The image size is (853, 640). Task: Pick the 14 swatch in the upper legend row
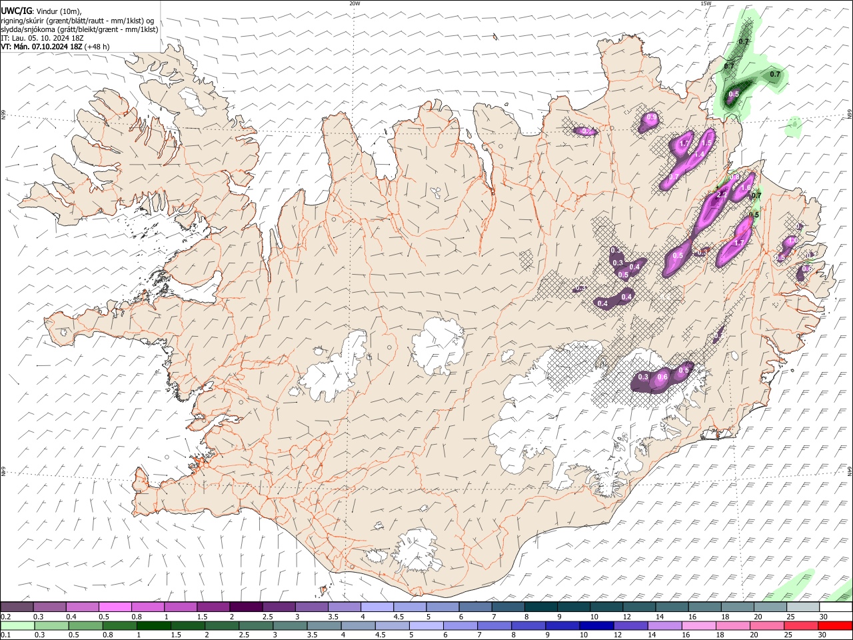[671, 607]
